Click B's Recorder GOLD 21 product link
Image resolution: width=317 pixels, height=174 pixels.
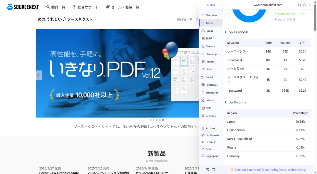point(152,173)
